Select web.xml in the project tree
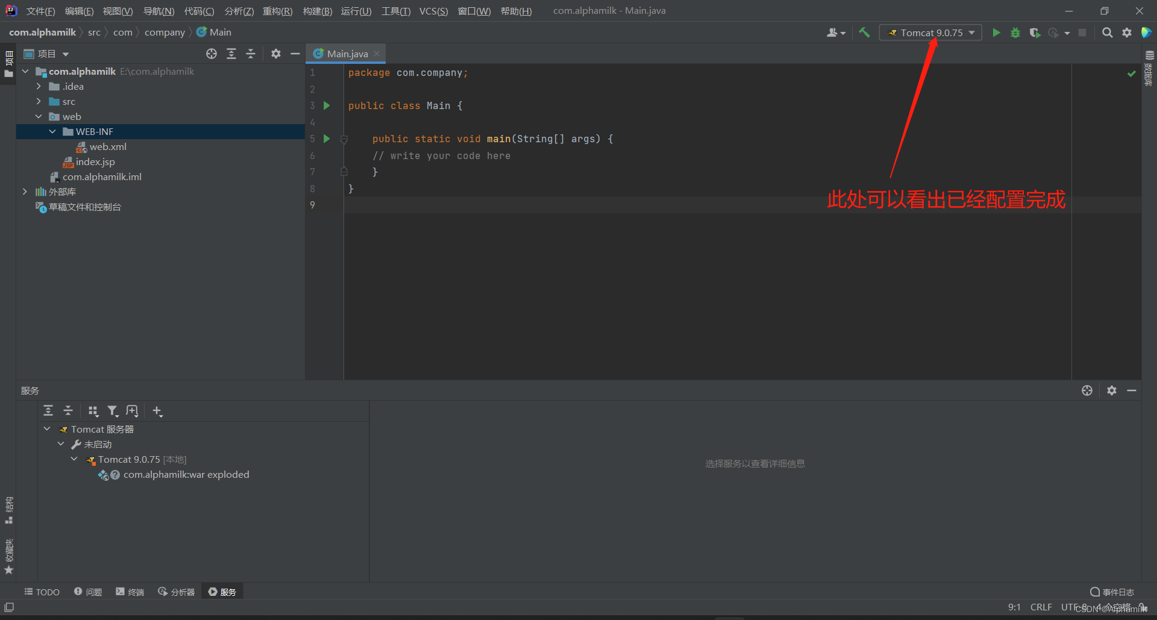Image resolution: width=1157 pixels, height=620 pixels. [x=108, y=146]
